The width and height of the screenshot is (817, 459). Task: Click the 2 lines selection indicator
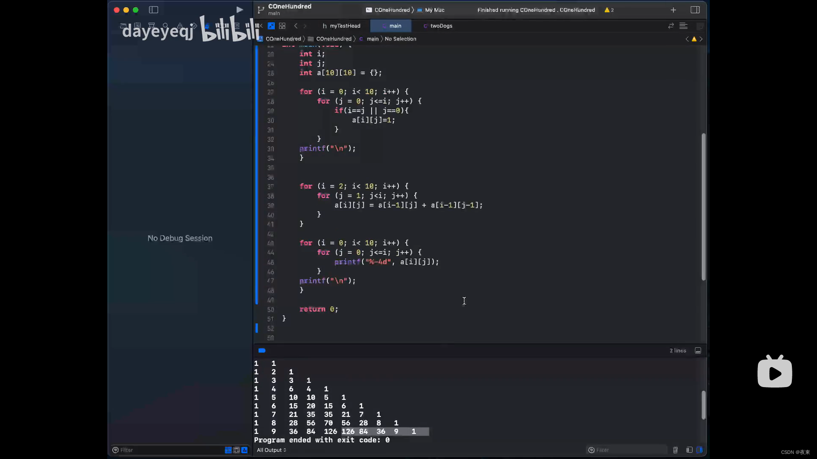(678, 351)
